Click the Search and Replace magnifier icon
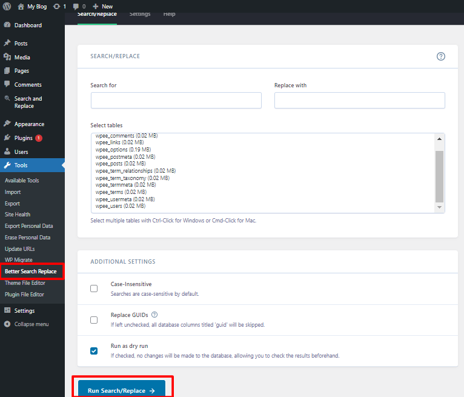 (7, 98)
